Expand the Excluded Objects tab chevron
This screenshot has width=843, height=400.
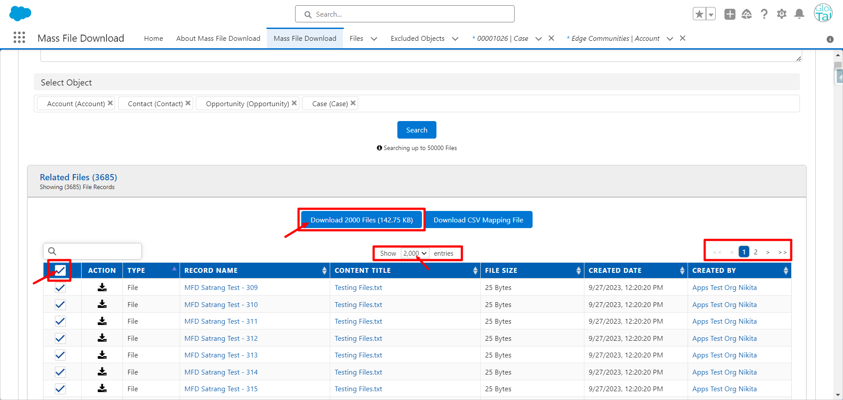[x=455, y=39]
